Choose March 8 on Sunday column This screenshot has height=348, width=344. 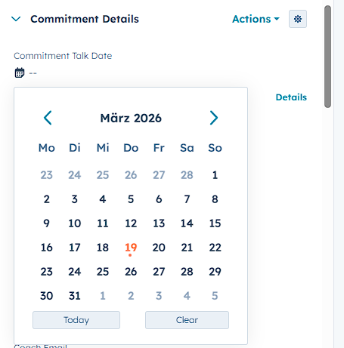[215, 199]
